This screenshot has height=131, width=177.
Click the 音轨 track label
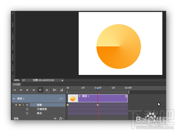16,119
